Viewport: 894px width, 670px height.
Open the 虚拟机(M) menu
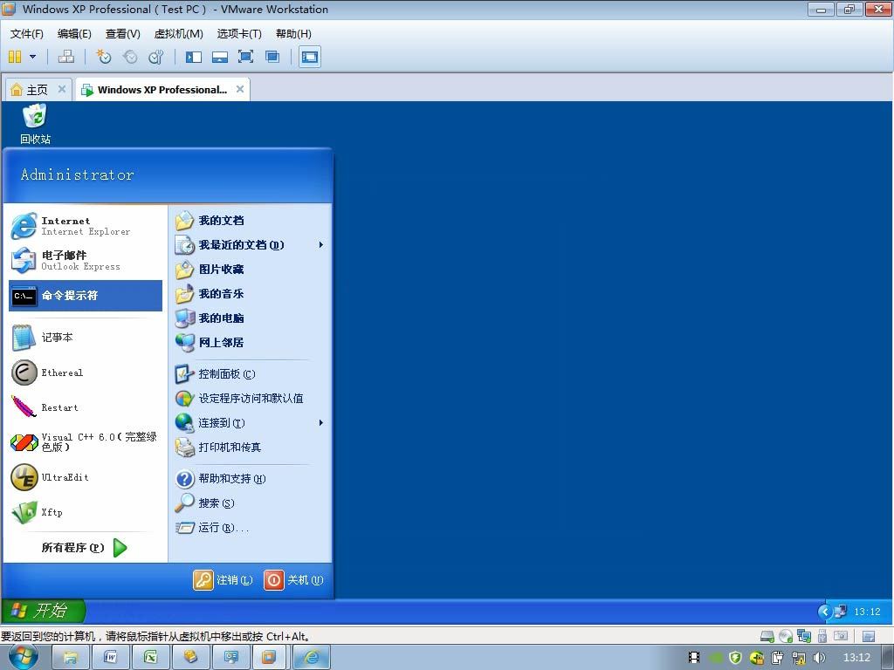pos(178,34)
